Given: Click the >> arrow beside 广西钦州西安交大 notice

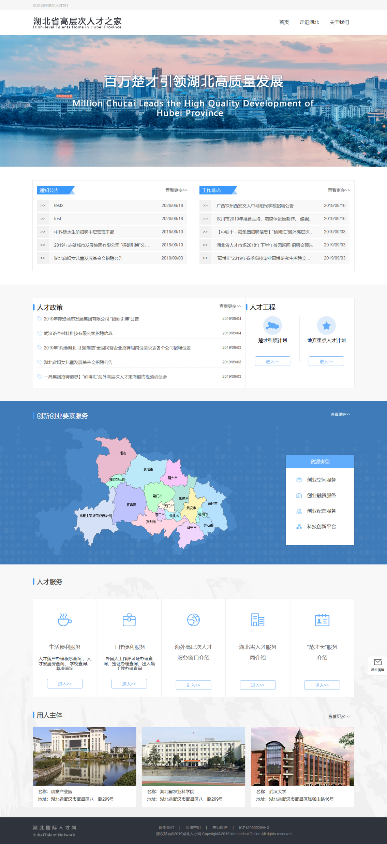Looking at the screenshot, I should [x=205, y=205].
